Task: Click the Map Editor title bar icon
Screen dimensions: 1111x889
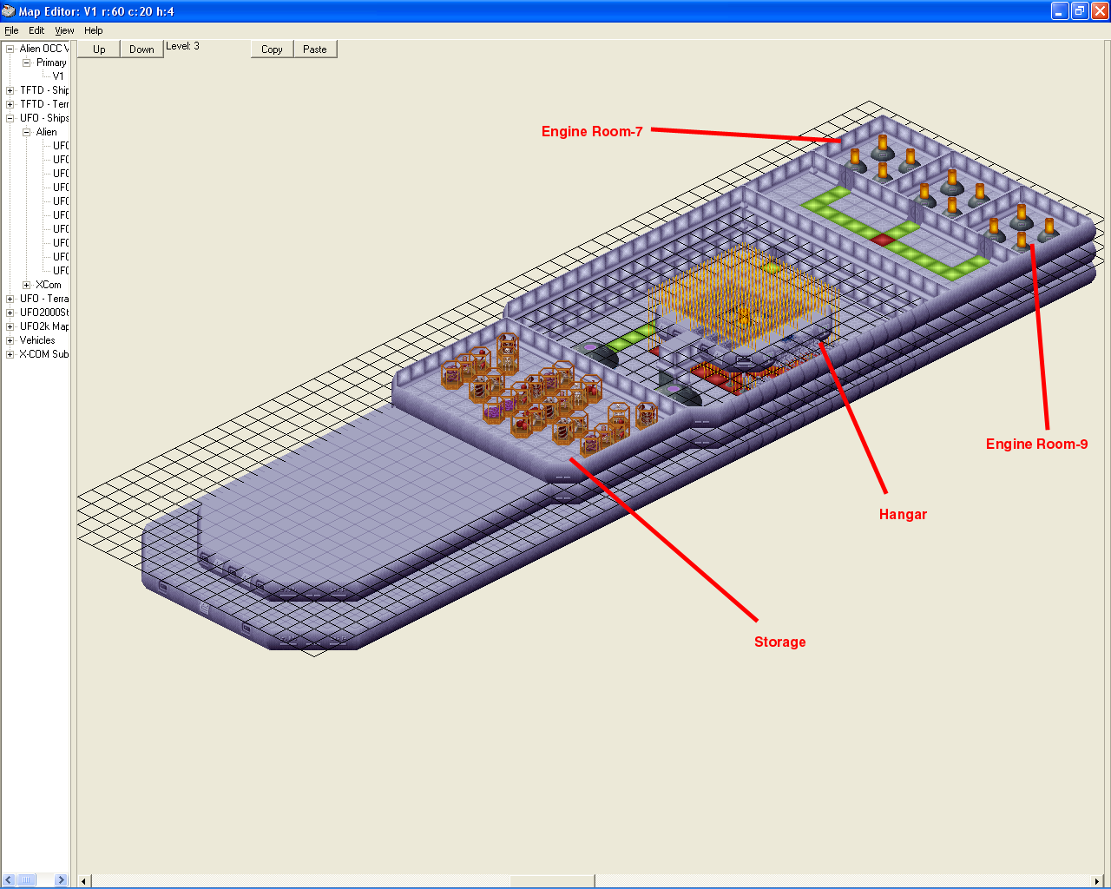Action: pyautogui.click(x=9, y=11)
